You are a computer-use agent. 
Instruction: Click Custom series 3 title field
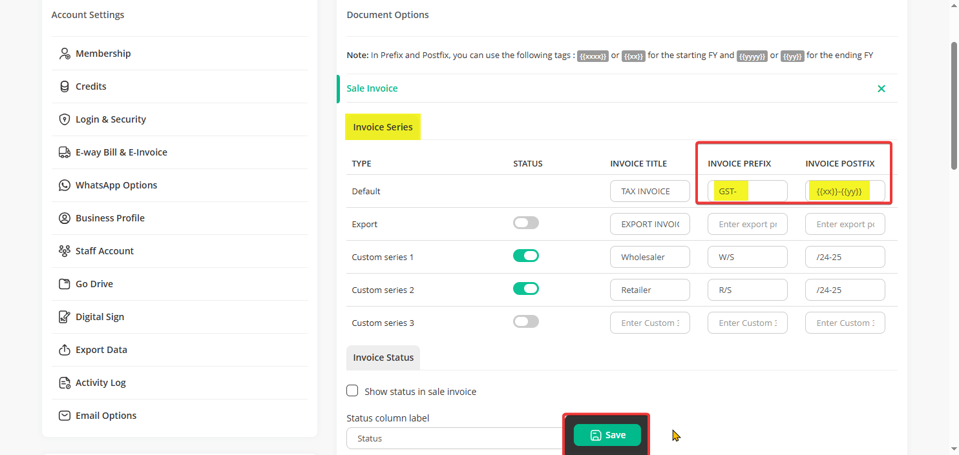click(x=650, y=323)
